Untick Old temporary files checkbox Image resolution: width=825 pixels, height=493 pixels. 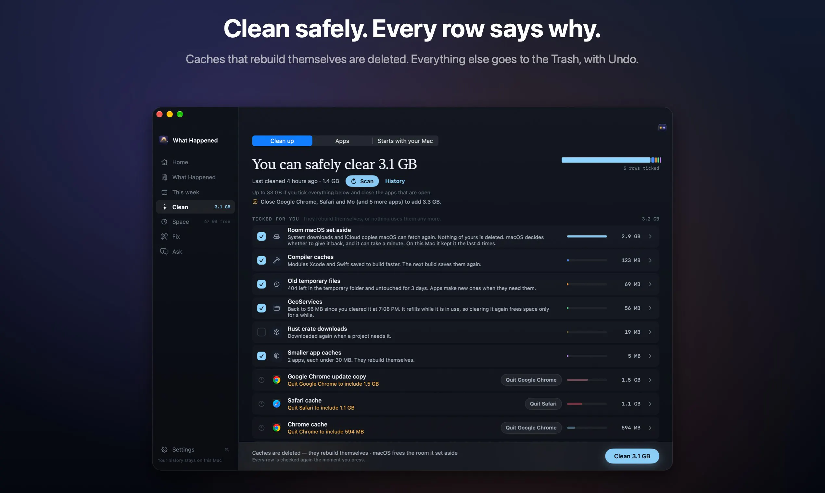click(261, 284)
